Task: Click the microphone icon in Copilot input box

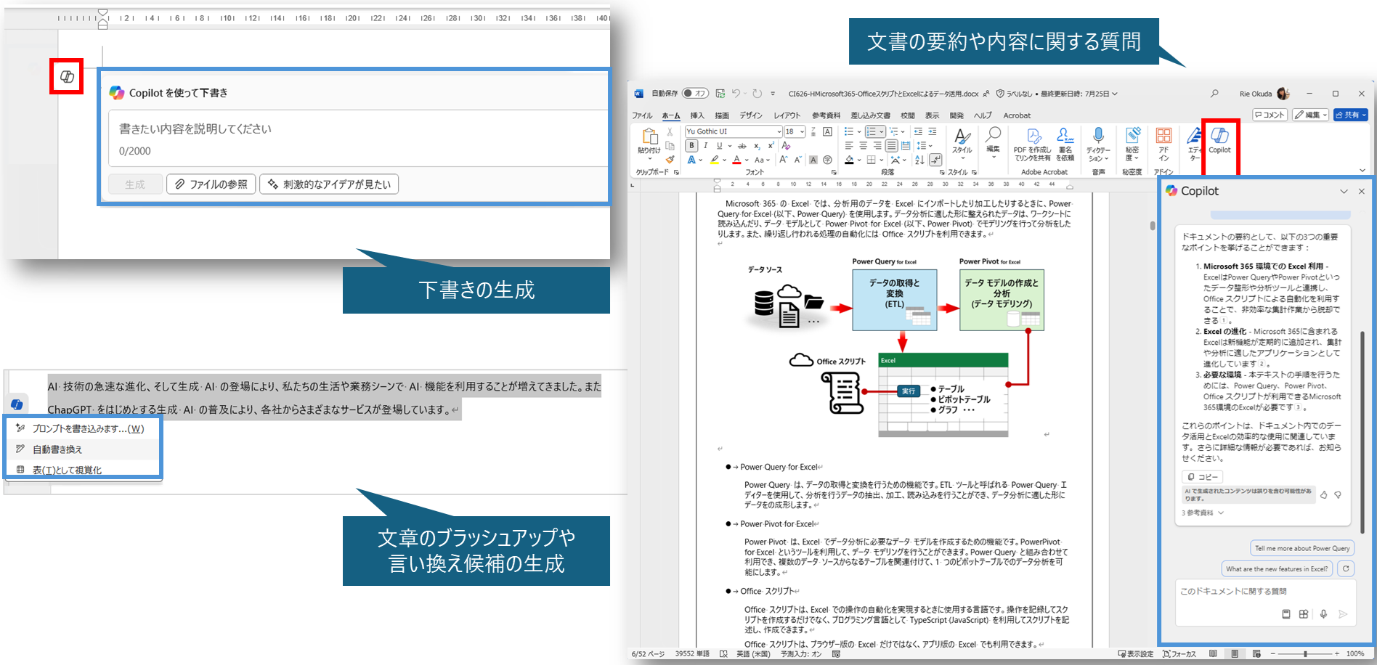Action: 1323,614
